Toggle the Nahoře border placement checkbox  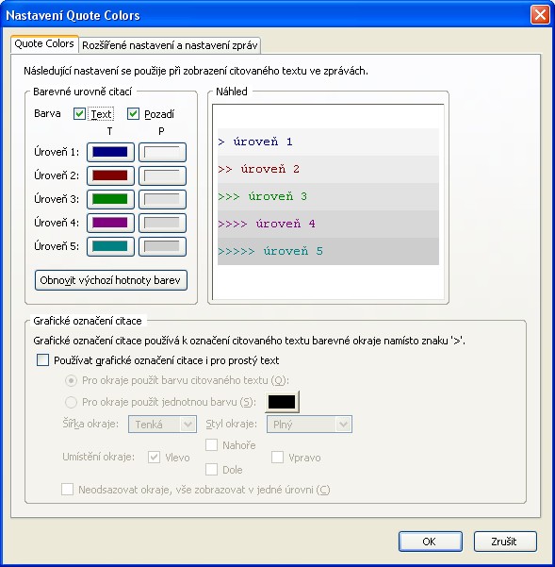(x=212, y=444)
